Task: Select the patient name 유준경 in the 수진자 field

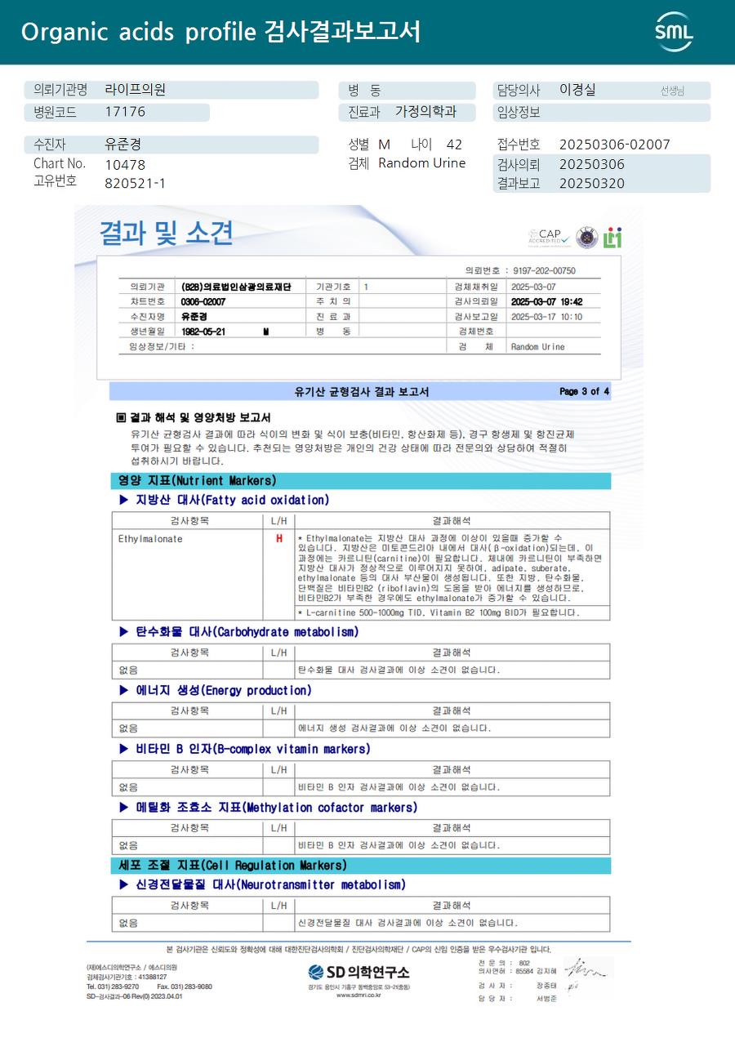Action: point(123,145)
